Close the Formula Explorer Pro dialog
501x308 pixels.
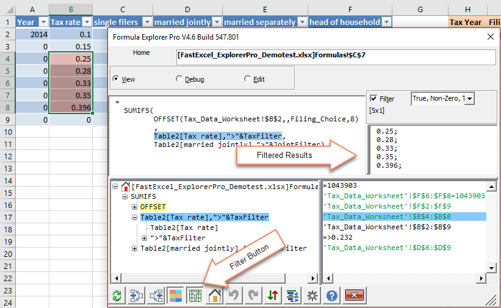click(x=491, y=37)
